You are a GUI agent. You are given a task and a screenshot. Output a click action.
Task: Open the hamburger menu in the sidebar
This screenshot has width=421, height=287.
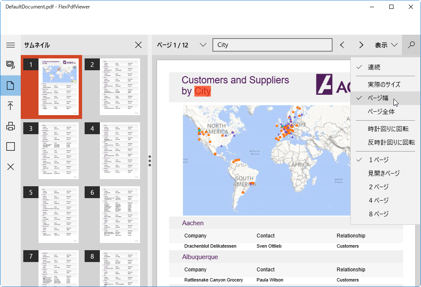coord(11,45)
